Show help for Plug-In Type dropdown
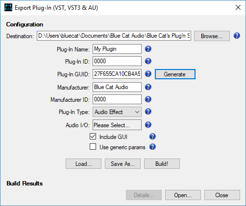 (148, 112)
